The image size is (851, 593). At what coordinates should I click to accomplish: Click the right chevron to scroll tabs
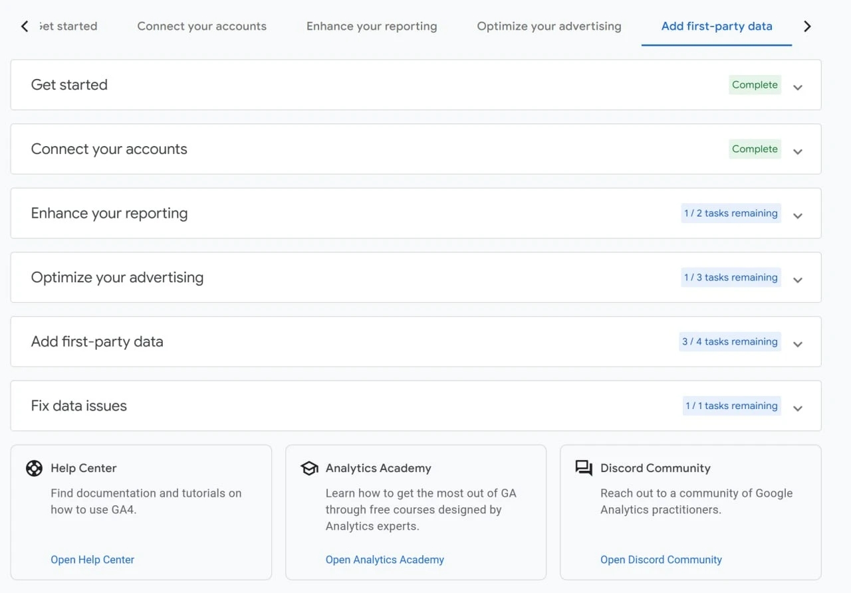point(807,26)
